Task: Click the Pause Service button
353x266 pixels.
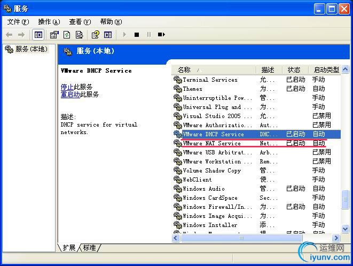Action: pyautogui.click(x=149, y=35)
